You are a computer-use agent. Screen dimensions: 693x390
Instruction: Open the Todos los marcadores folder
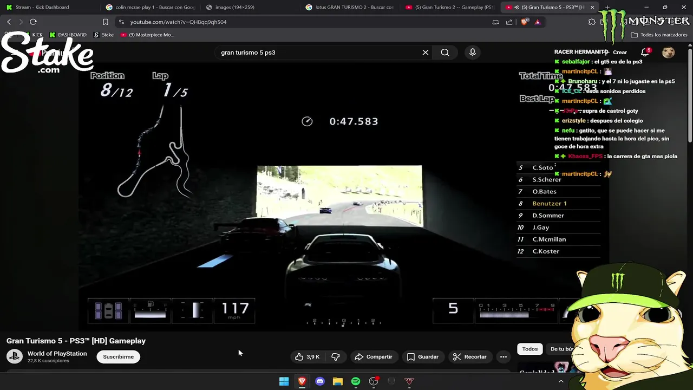click(659, 35)
